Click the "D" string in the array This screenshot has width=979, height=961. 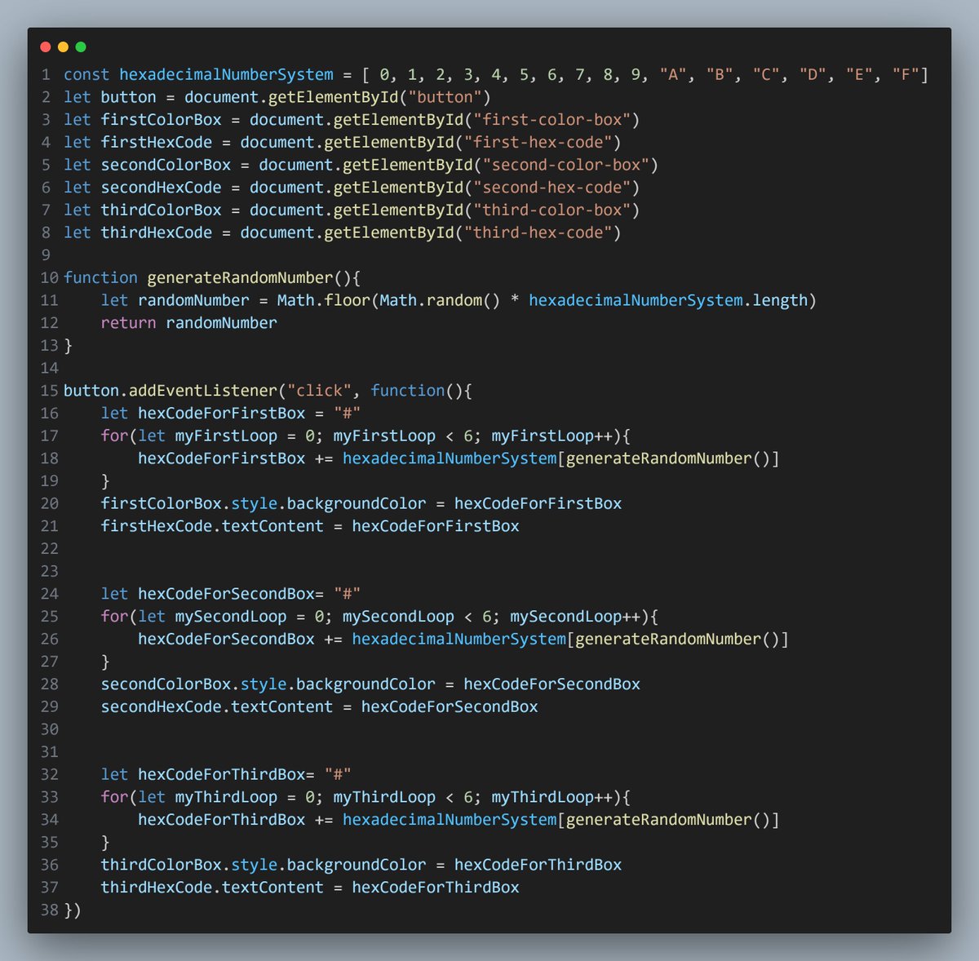coord(813,75)
